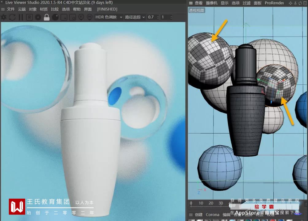308x221 pixels.
Task: Open the 材质 menu in Live Viewer
Action: 44,9
